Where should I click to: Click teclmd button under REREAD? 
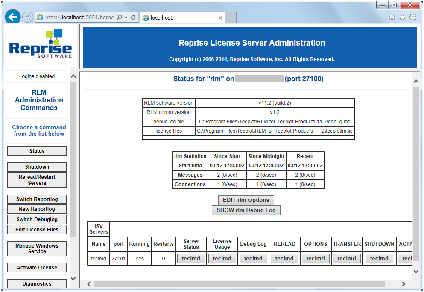[284, 258]
